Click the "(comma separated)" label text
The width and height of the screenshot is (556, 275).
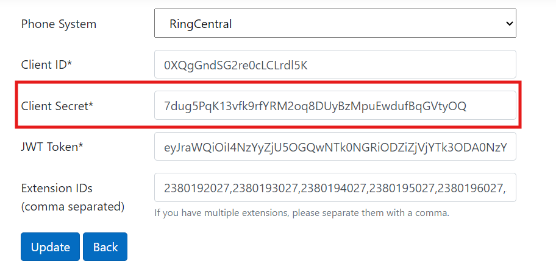click(x=73, y=206)
